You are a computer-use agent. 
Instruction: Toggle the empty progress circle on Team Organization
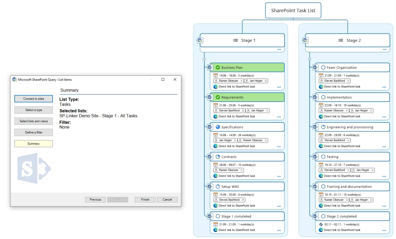click(323, 67)
